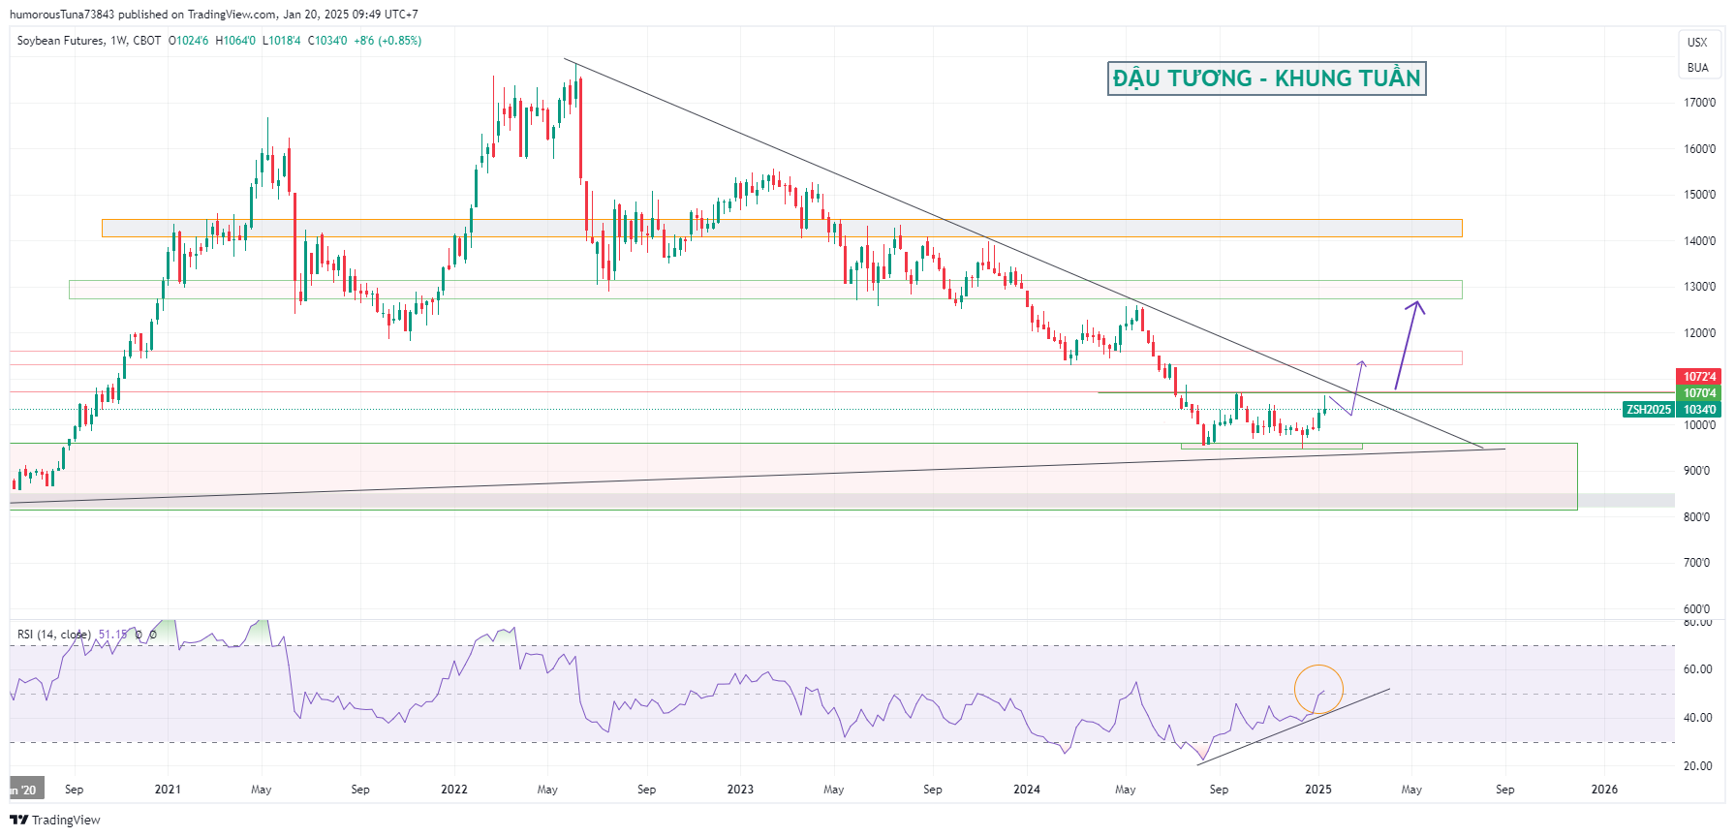Click the 60.00 RSI axis label
This screenshot has width=1735, height=837.
pos(1698,669)
